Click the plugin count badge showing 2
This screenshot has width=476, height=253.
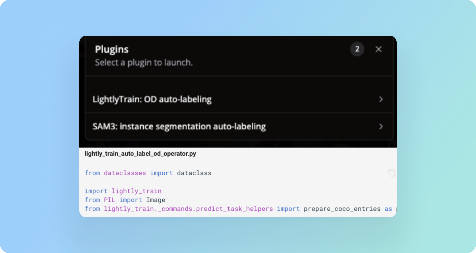pyautogui.click(x=357, y=49)
